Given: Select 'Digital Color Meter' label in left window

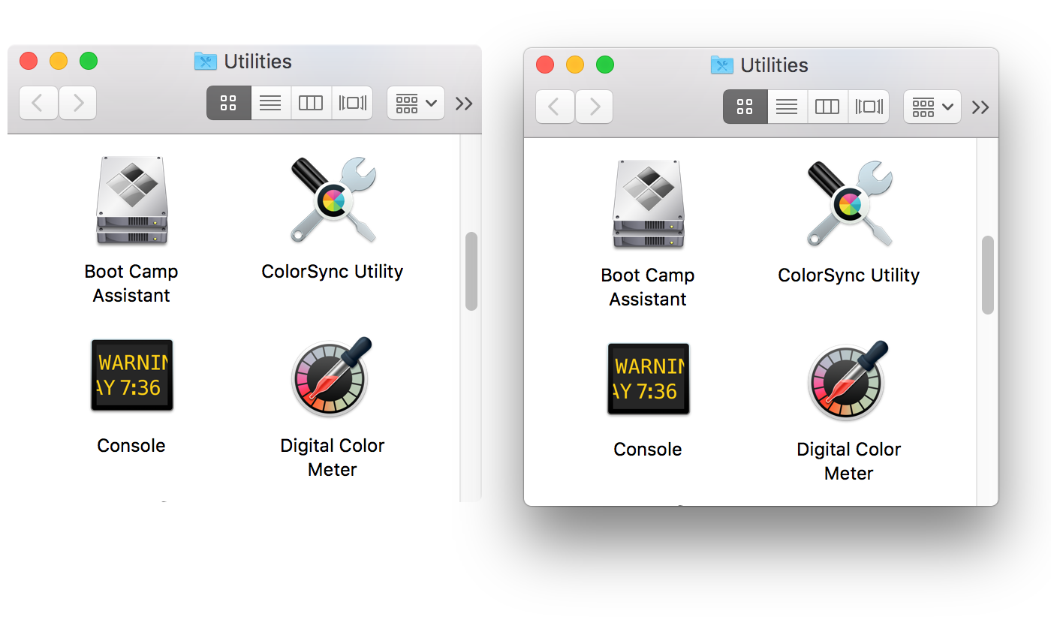Looking at the screenshot, I should [x=333, y=457].
